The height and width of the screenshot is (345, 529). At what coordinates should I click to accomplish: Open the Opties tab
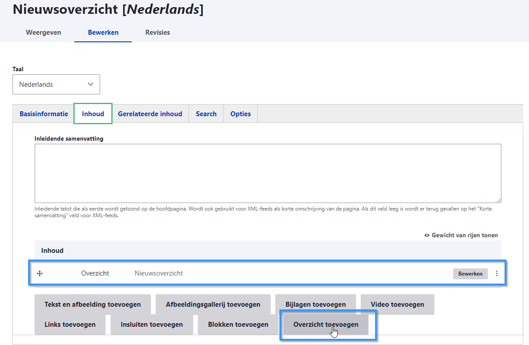(x=240, y=114)
